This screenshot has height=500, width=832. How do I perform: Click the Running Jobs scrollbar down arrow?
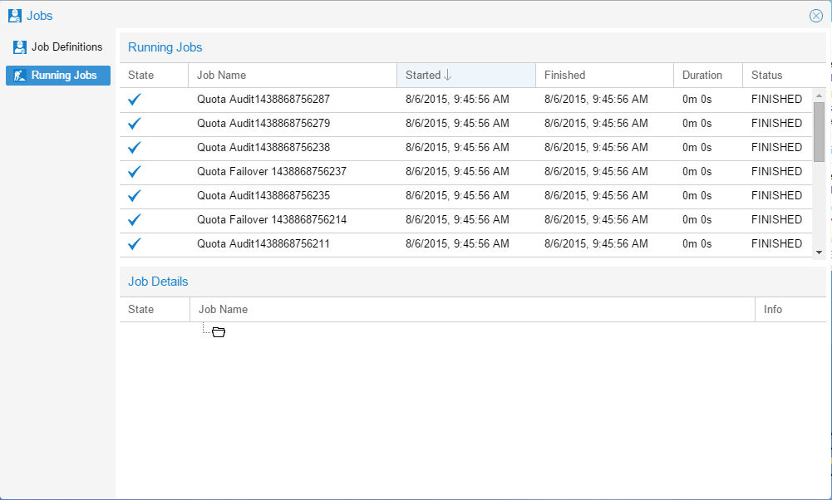(x=819, y=252)
